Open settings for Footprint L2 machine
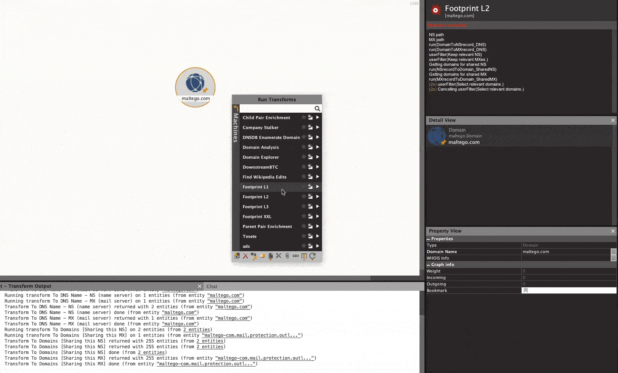This screenshot has height=373, width=618. (310, 197)
